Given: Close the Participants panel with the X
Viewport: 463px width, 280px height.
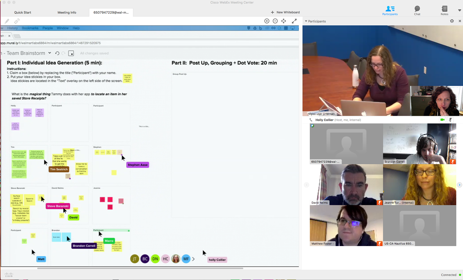Looking at the screenshot, I should point(460,21).
